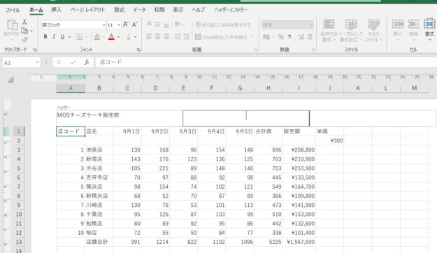Open the font color dropdown arrow
This screenshot has height=253, width=437.
(118, 37)
